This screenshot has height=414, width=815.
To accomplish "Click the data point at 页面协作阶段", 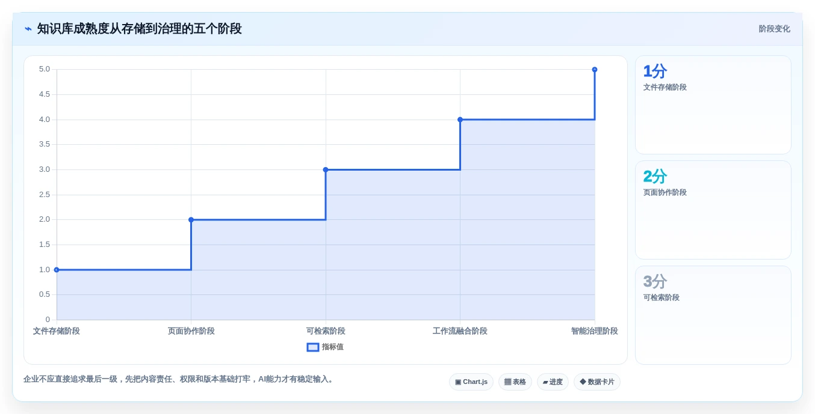I will [x=191, y=220].
